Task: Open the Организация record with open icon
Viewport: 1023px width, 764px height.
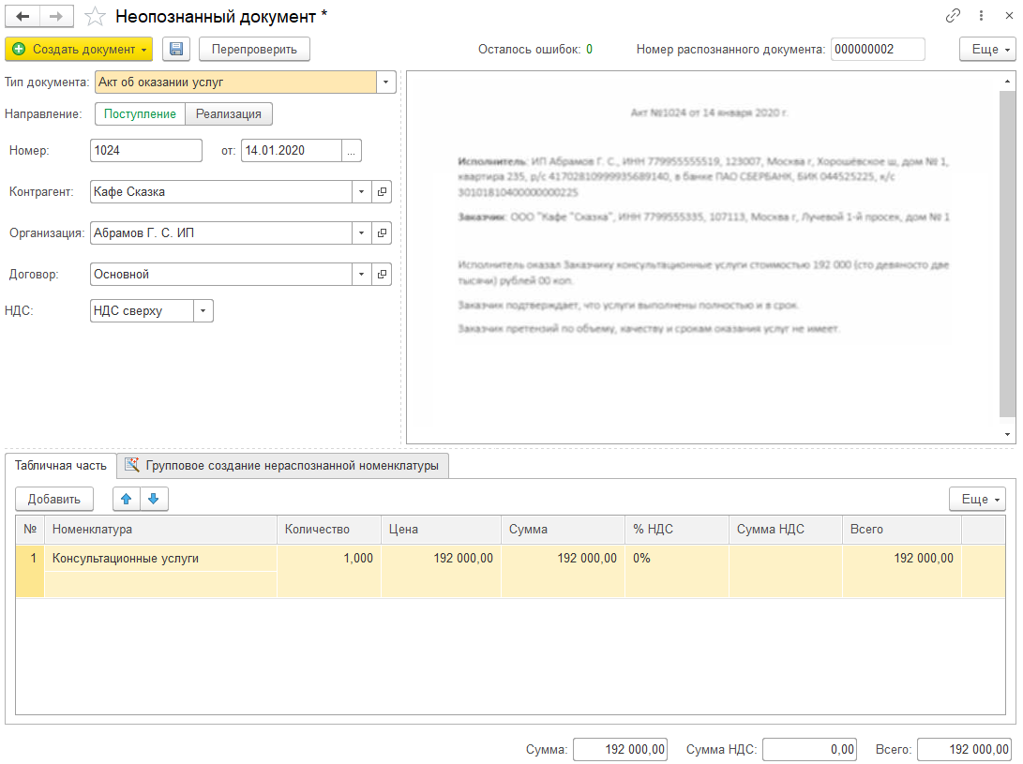Action: 382,232
